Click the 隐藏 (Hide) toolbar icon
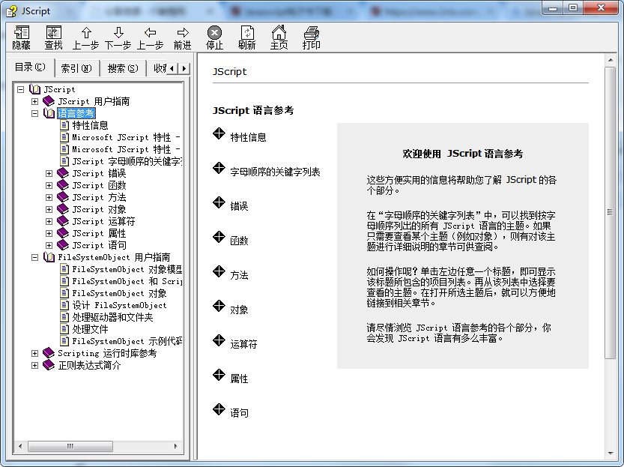Screen dimensions: 624x467 [x=21, y=33]
